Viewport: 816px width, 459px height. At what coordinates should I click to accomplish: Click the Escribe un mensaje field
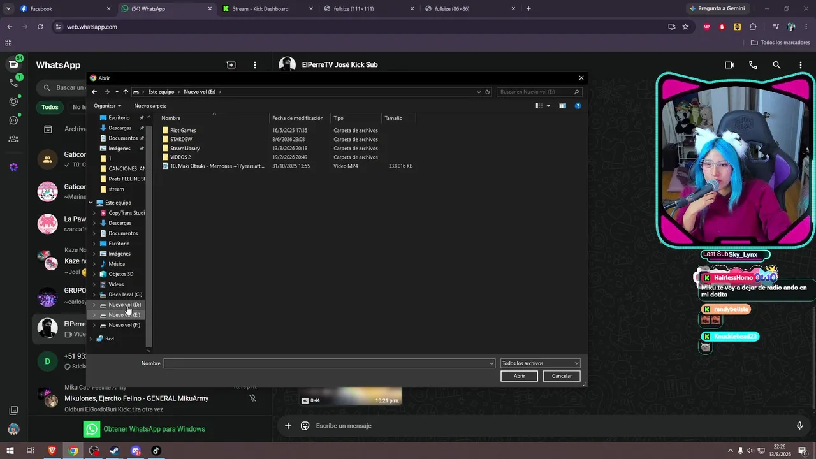coord(551,426)
